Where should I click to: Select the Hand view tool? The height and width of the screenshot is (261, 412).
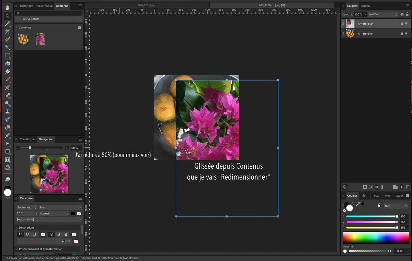click(8, 8)
